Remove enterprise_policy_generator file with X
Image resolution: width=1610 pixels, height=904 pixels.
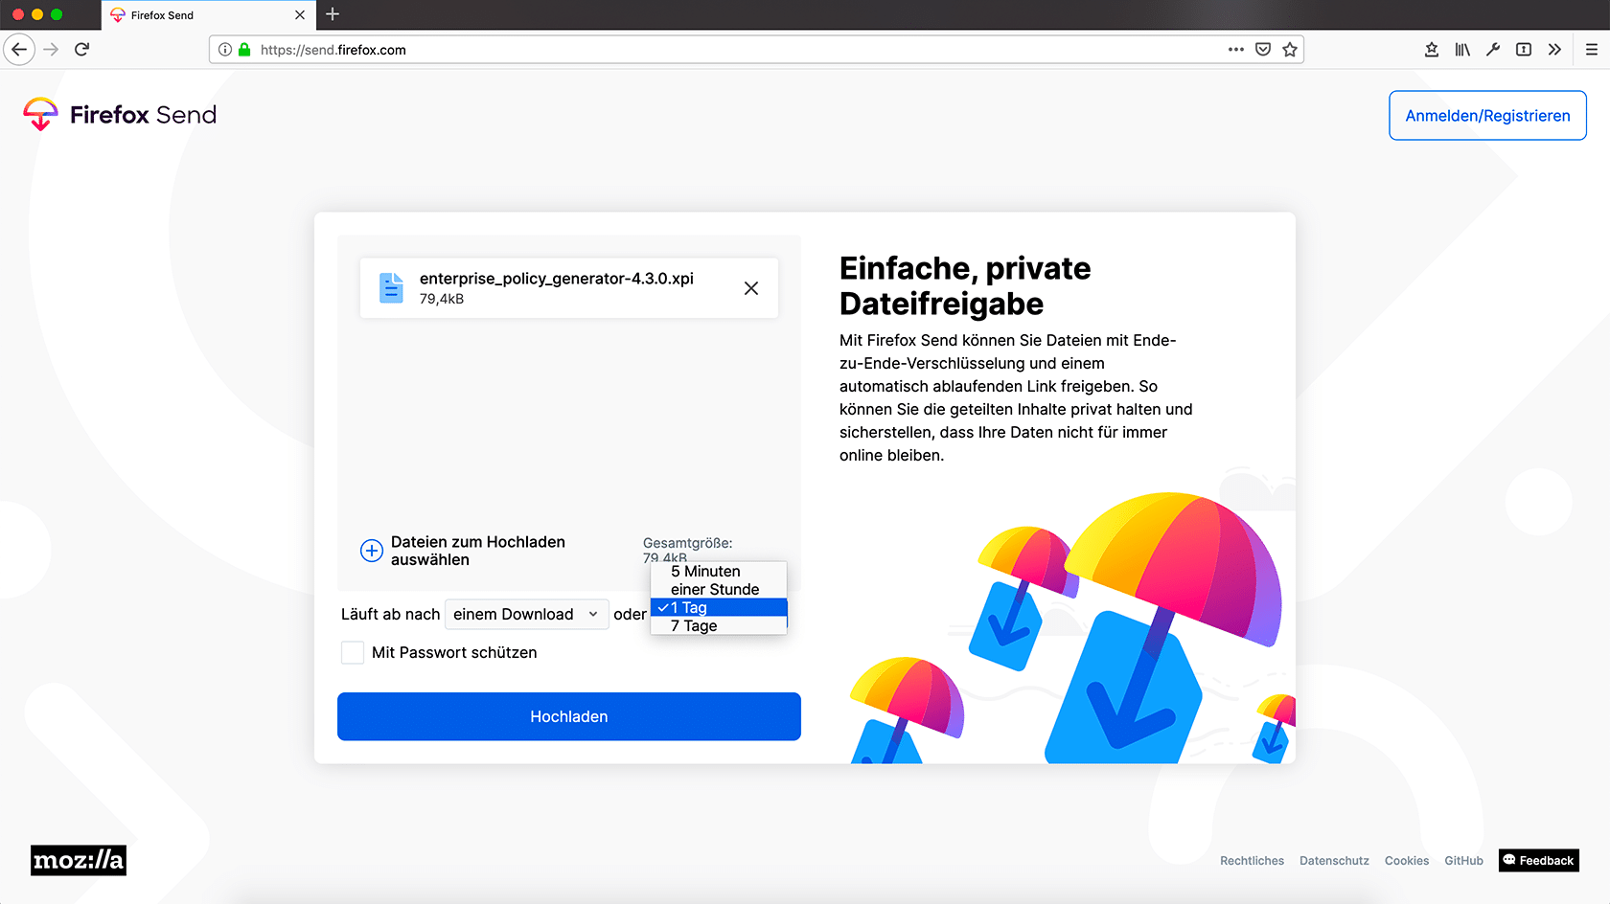pos(751,288)
